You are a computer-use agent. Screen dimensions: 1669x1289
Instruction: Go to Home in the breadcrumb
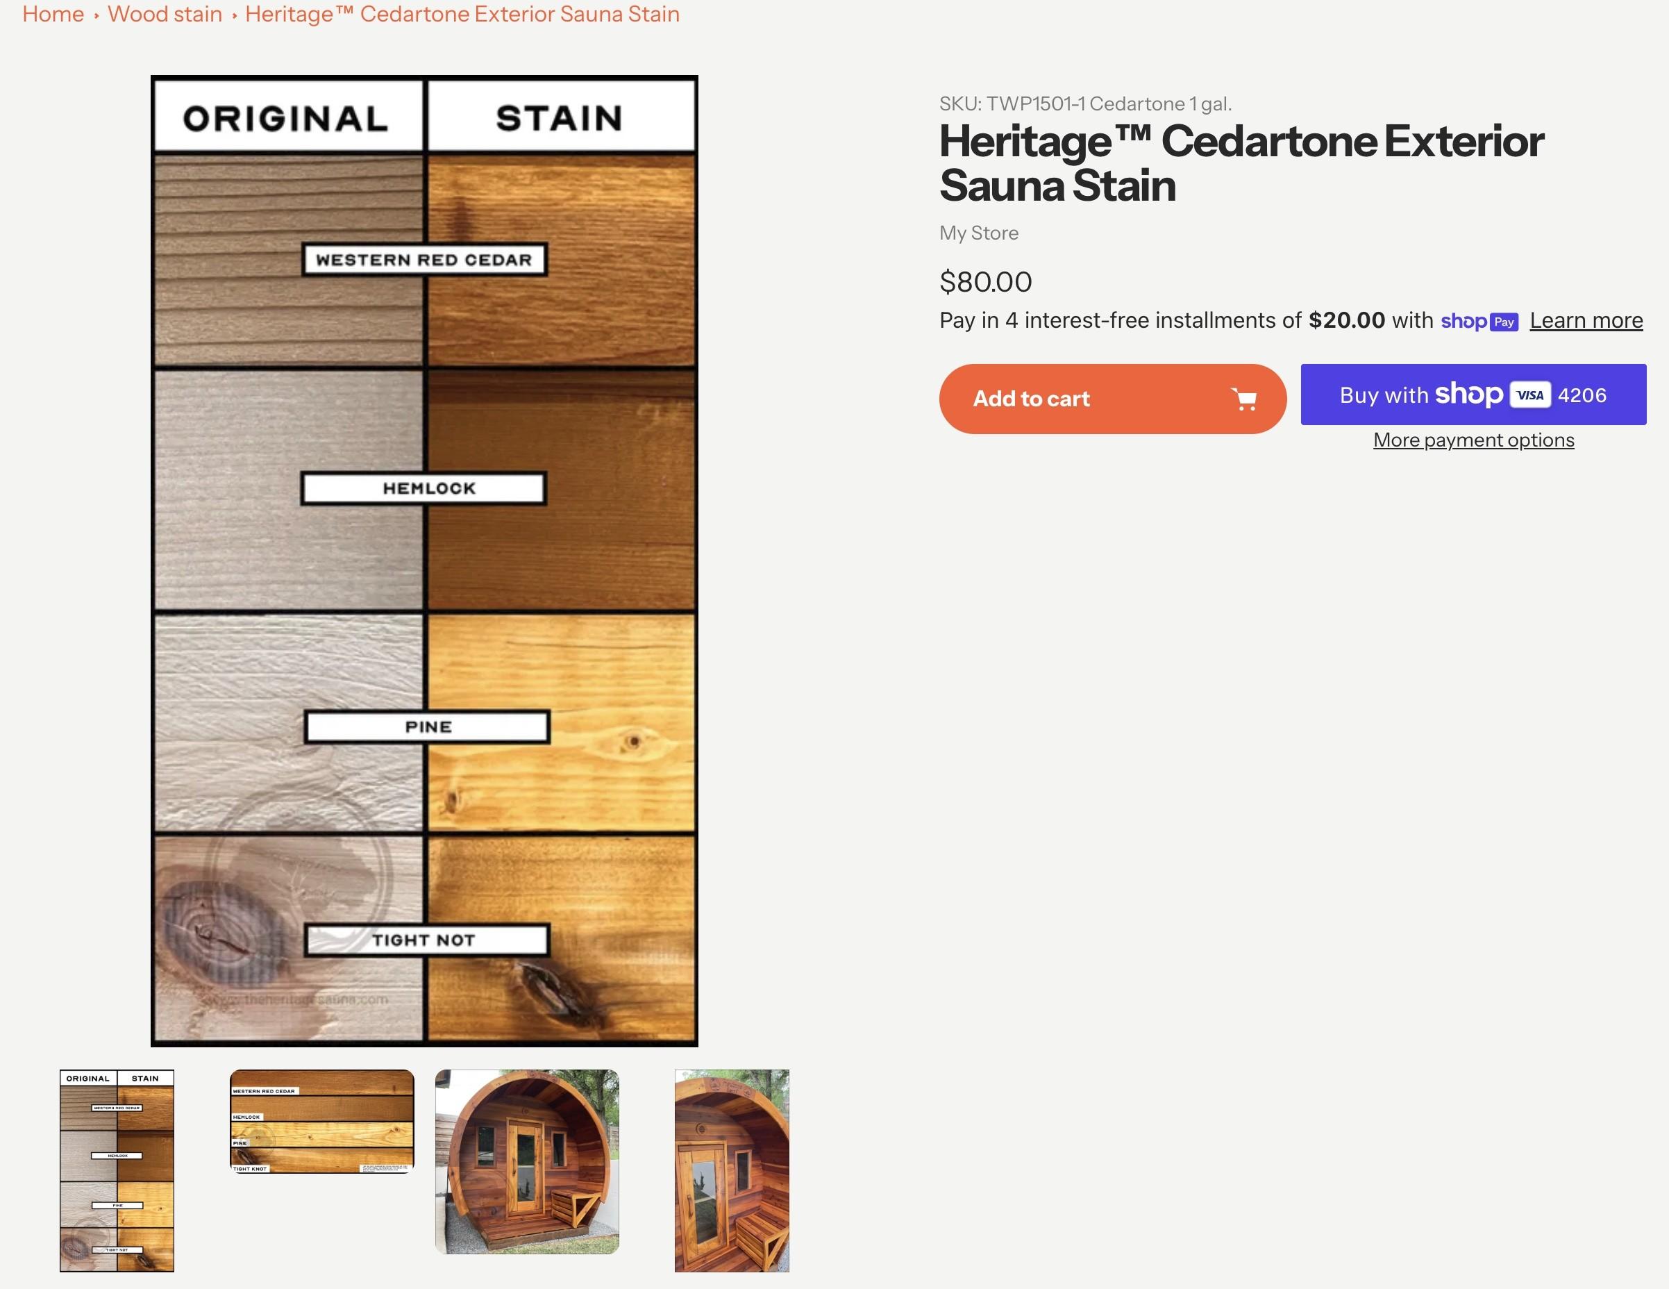coord(53,14)
